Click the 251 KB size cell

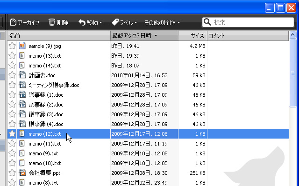click(198, 173)
